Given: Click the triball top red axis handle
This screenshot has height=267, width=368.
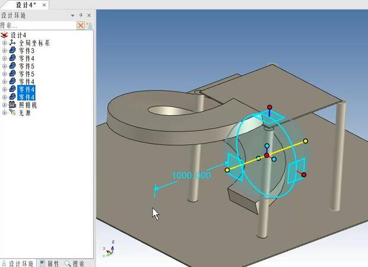Looking at the screenshot, I should coord(269,107).
